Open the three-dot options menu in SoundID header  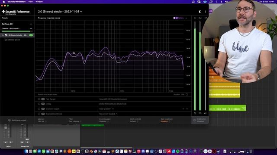point(205,12)
